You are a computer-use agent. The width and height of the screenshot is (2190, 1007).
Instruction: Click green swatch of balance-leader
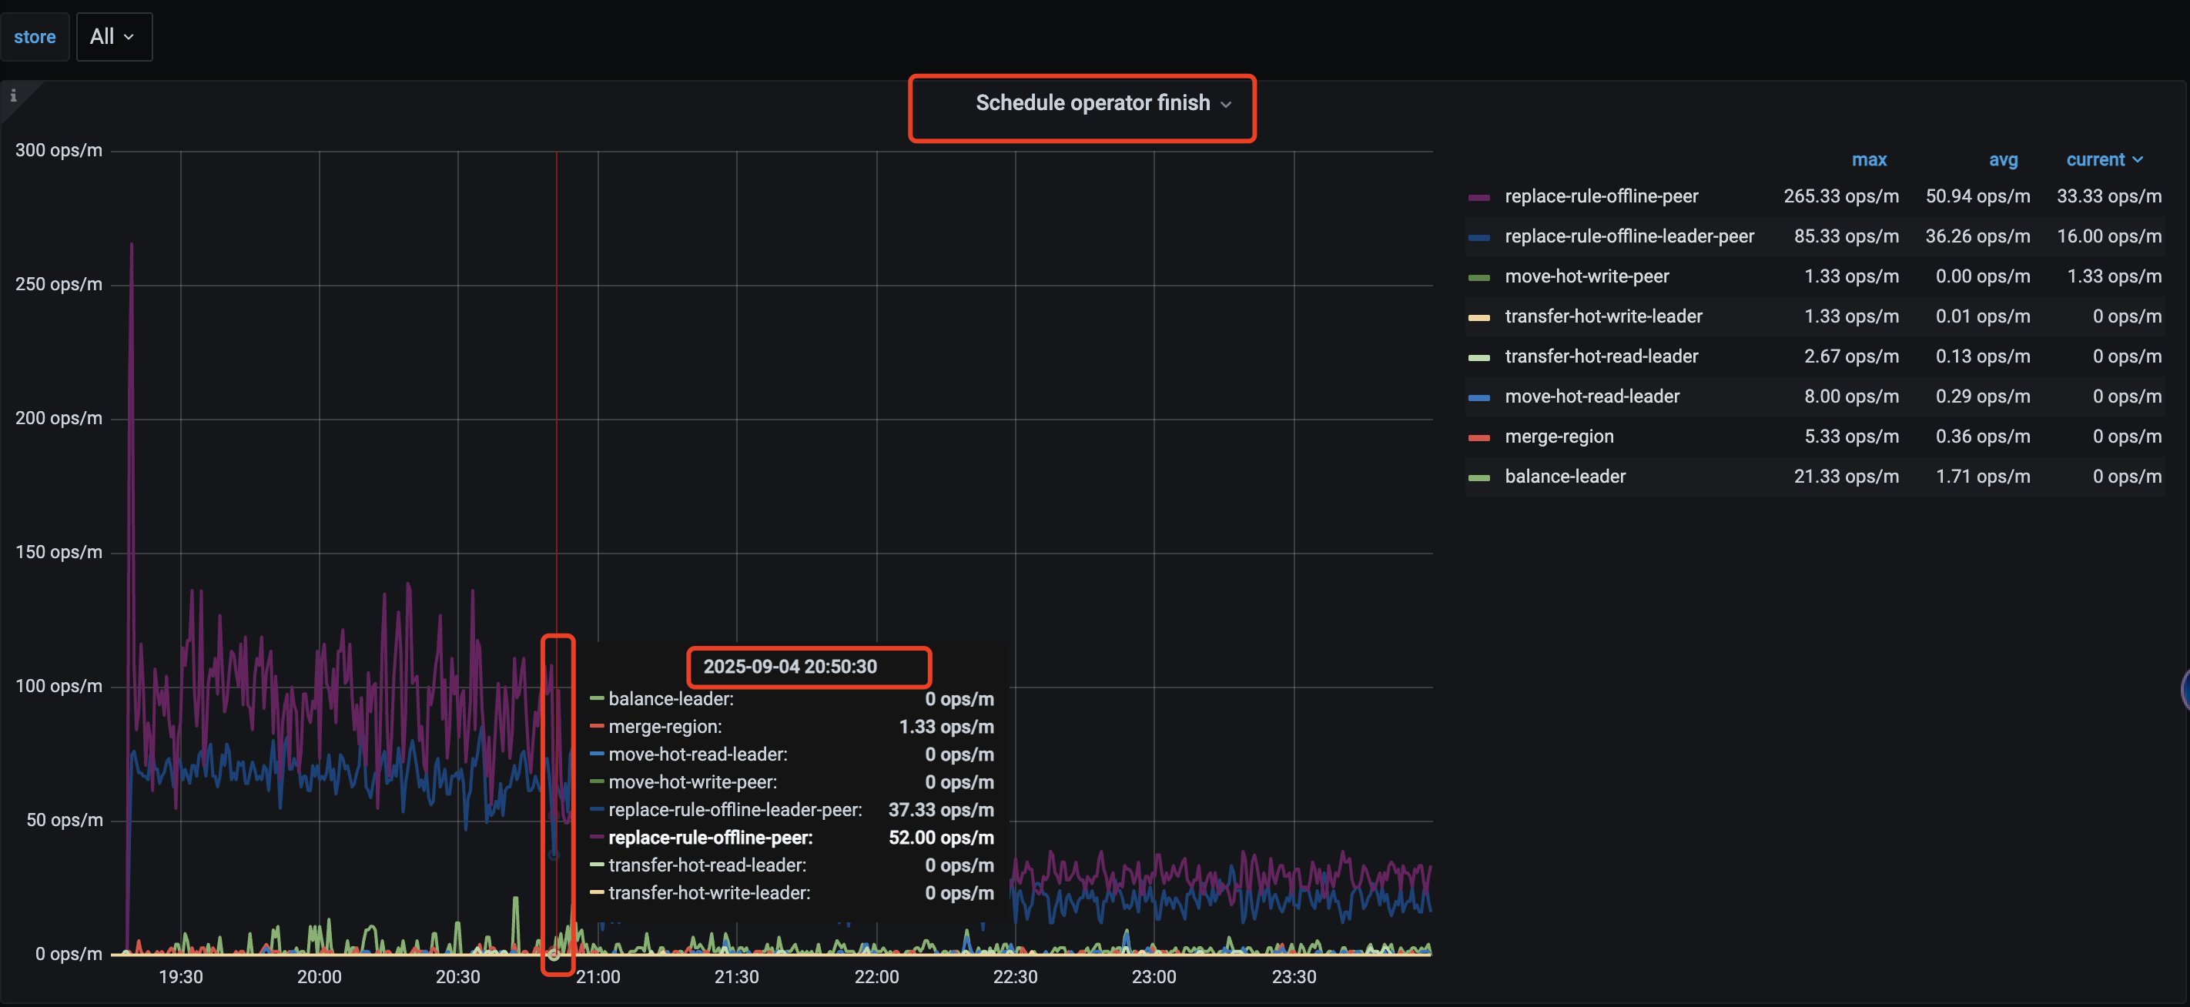coord(1478,477)
